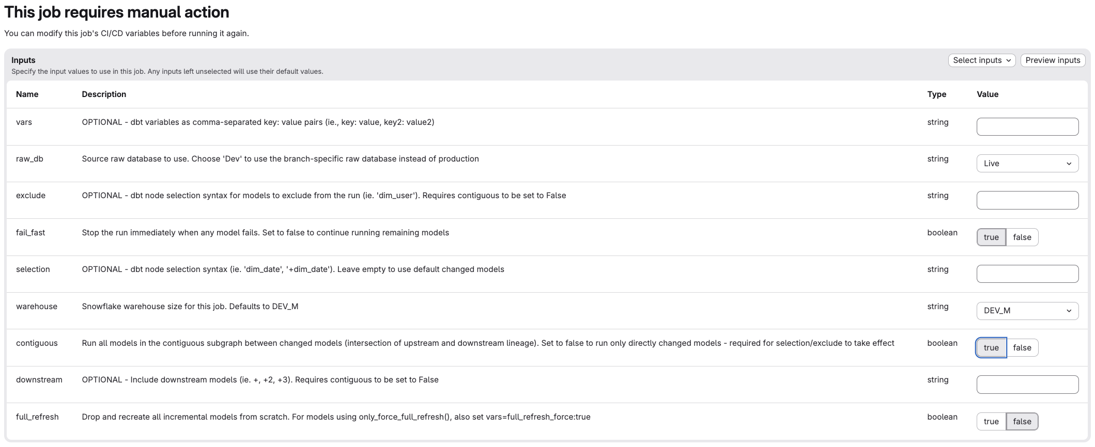Click the Name column header
Viewport: 1095px width, 447px height.
pyautogui.click(x=27, y=94)
